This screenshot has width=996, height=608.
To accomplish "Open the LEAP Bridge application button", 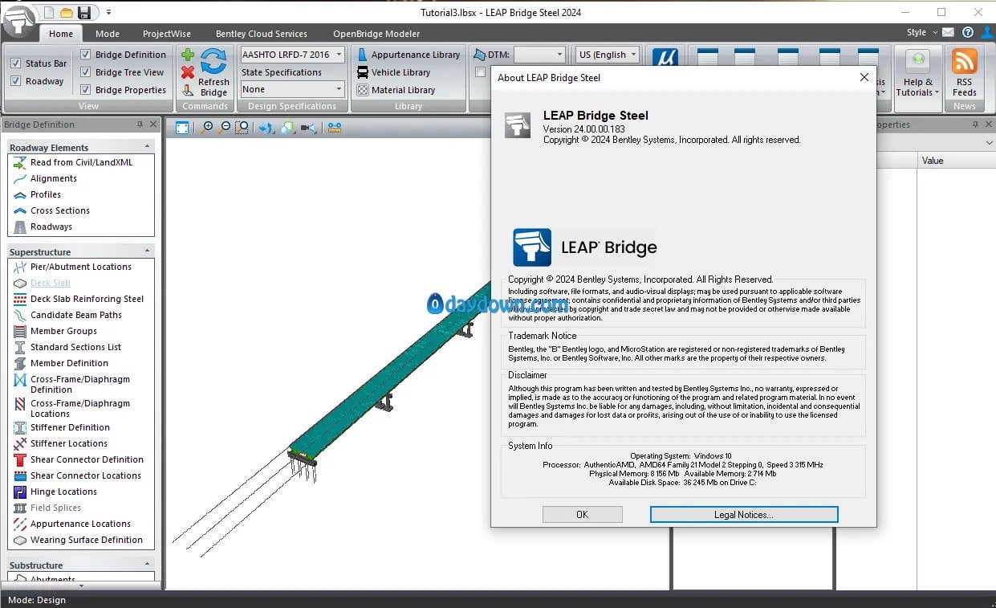I will 18,21.
